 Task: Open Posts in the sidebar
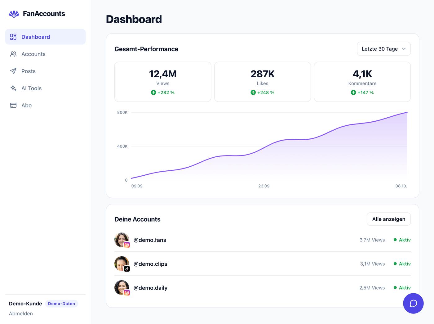point(45,71)
